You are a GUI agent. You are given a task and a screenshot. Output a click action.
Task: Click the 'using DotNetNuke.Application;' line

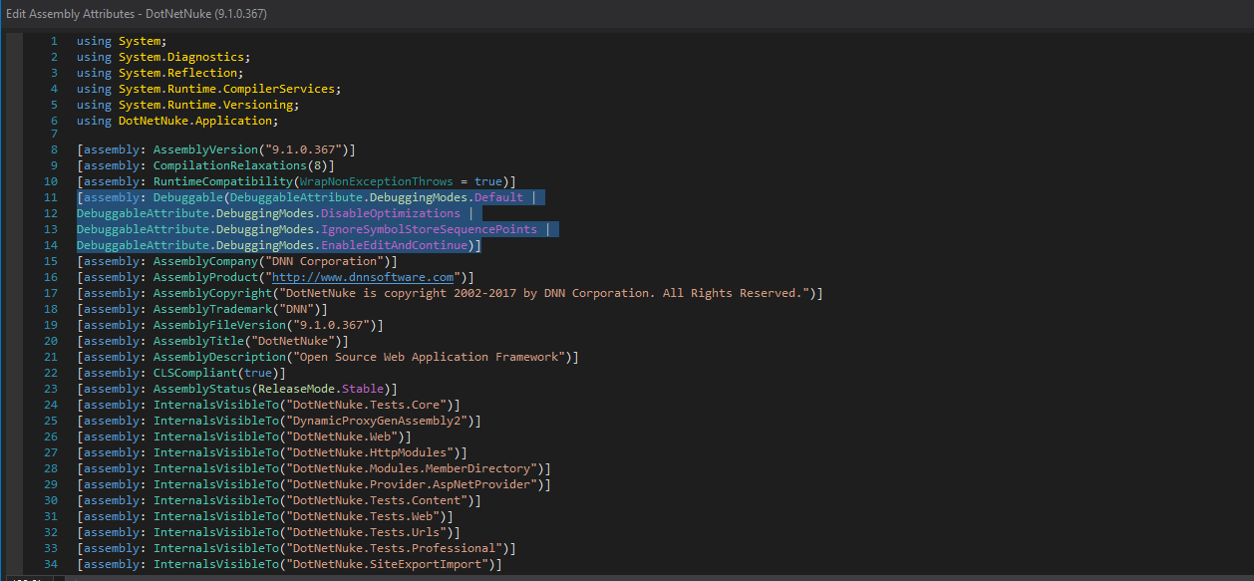point(176,122)
